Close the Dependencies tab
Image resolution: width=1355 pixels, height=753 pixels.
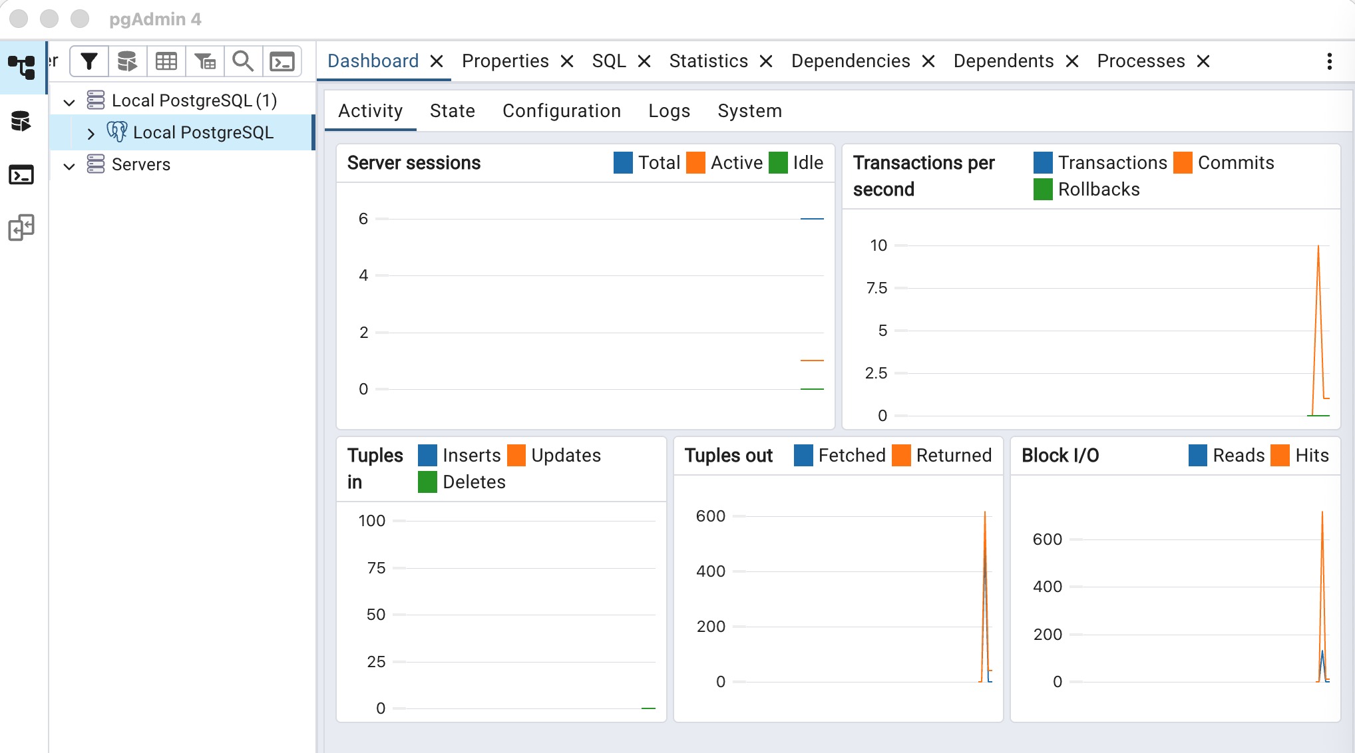click(x=928, y=61)
